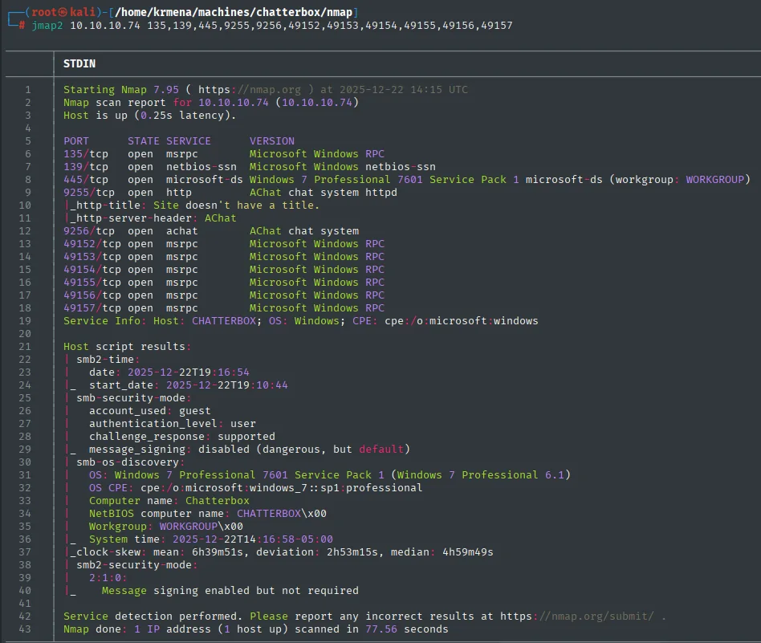The image size is (761, 643).
Task: Click the 'Workgroup: WORKGROUP\x00' line
Action: pyautogui.click(x=166, y=527)
